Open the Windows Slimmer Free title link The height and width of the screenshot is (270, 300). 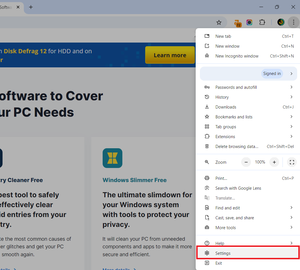(x=134, y=180)
